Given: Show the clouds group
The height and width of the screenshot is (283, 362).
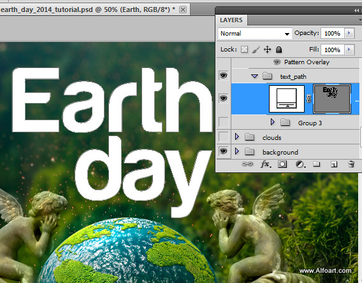Looking at the screenshot, I should point(223,137).
